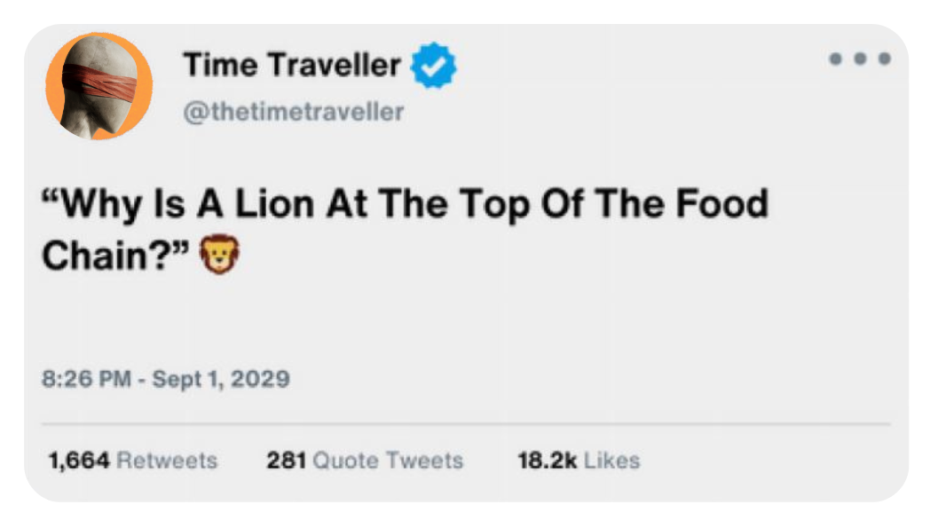Click the rightmost dot of the options menu
Image resolution: width=938 pixels, height=528 pixels.
point(885,59)
